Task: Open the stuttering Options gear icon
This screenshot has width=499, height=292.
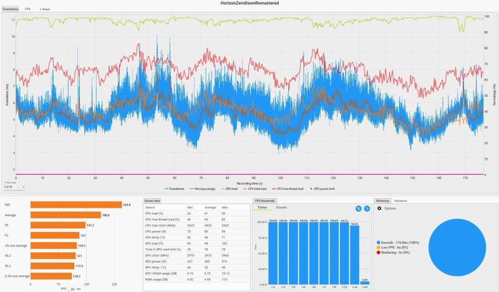Action: click(379, 208)
